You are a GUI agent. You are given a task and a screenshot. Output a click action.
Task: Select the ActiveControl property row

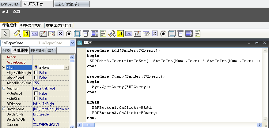click(35, 62)
